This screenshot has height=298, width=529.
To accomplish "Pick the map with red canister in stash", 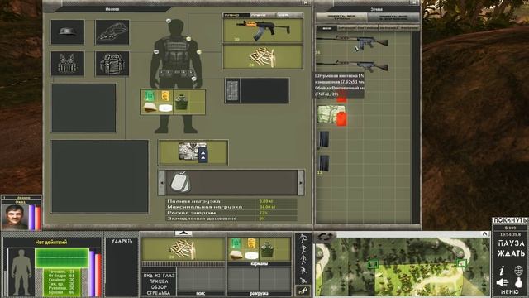I will (x=332, y=115).
